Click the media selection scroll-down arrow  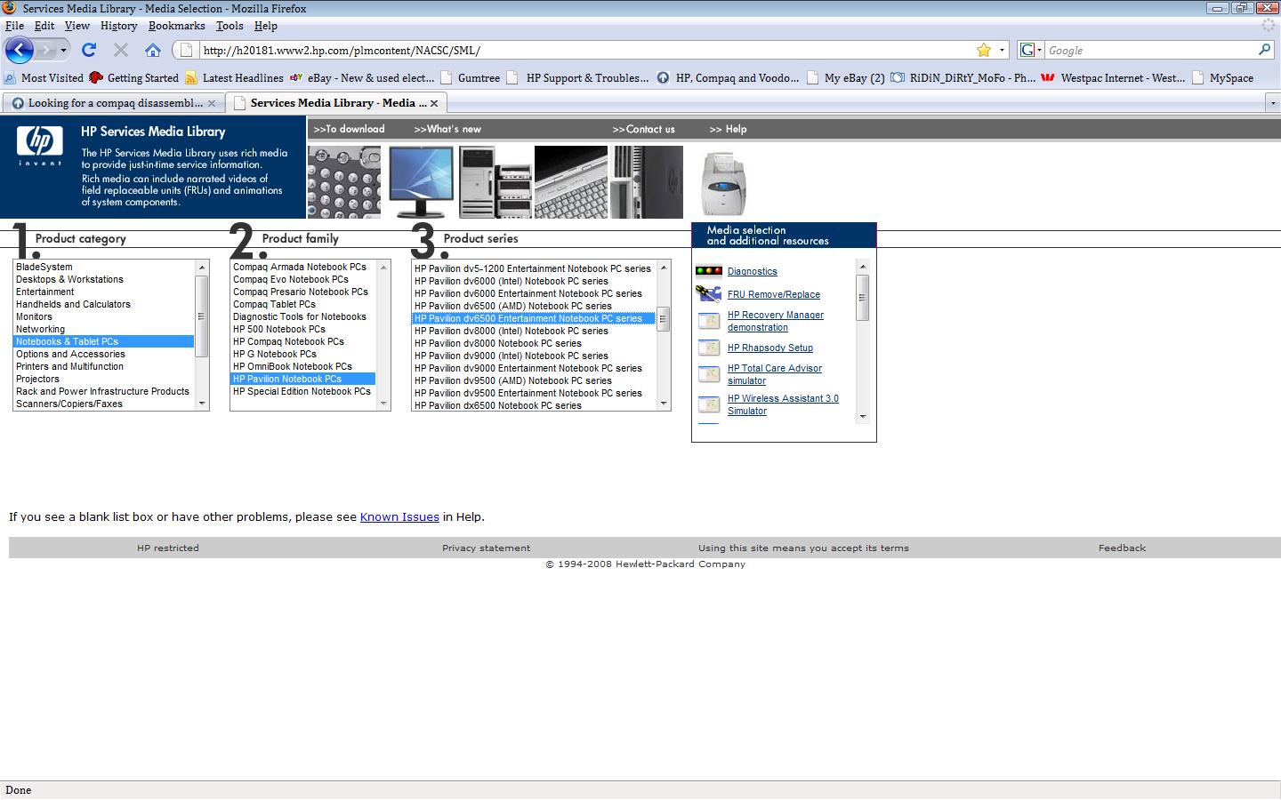pyautogui.click(x=862, y=416)
